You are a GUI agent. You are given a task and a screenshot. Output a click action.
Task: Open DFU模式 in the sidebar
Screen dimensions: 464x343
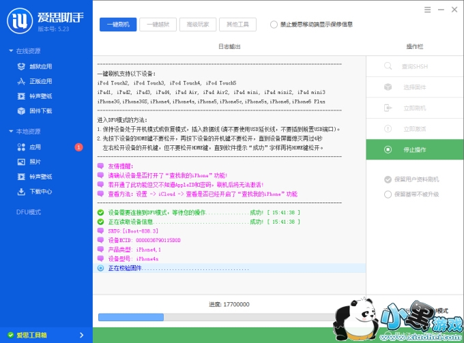[29, 212]
